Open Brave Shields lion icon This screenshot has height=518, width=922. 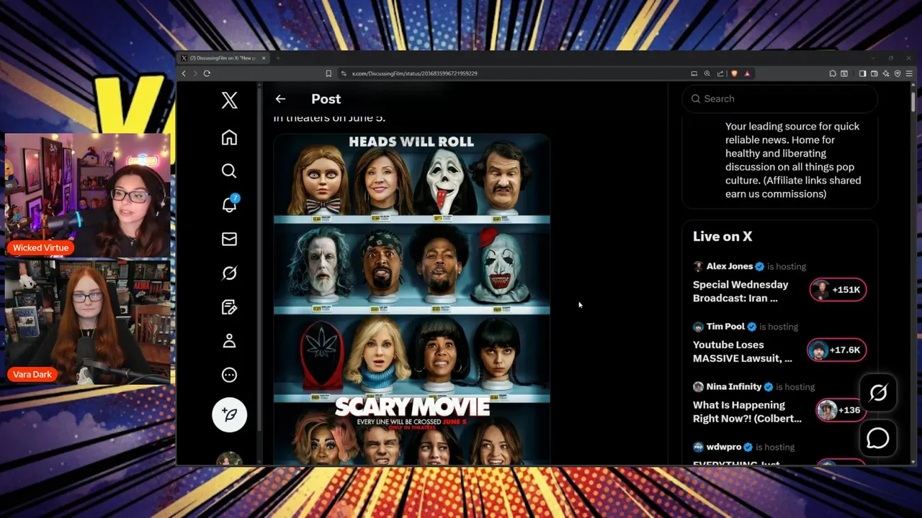pyautogui.click(x=735, y=73)
